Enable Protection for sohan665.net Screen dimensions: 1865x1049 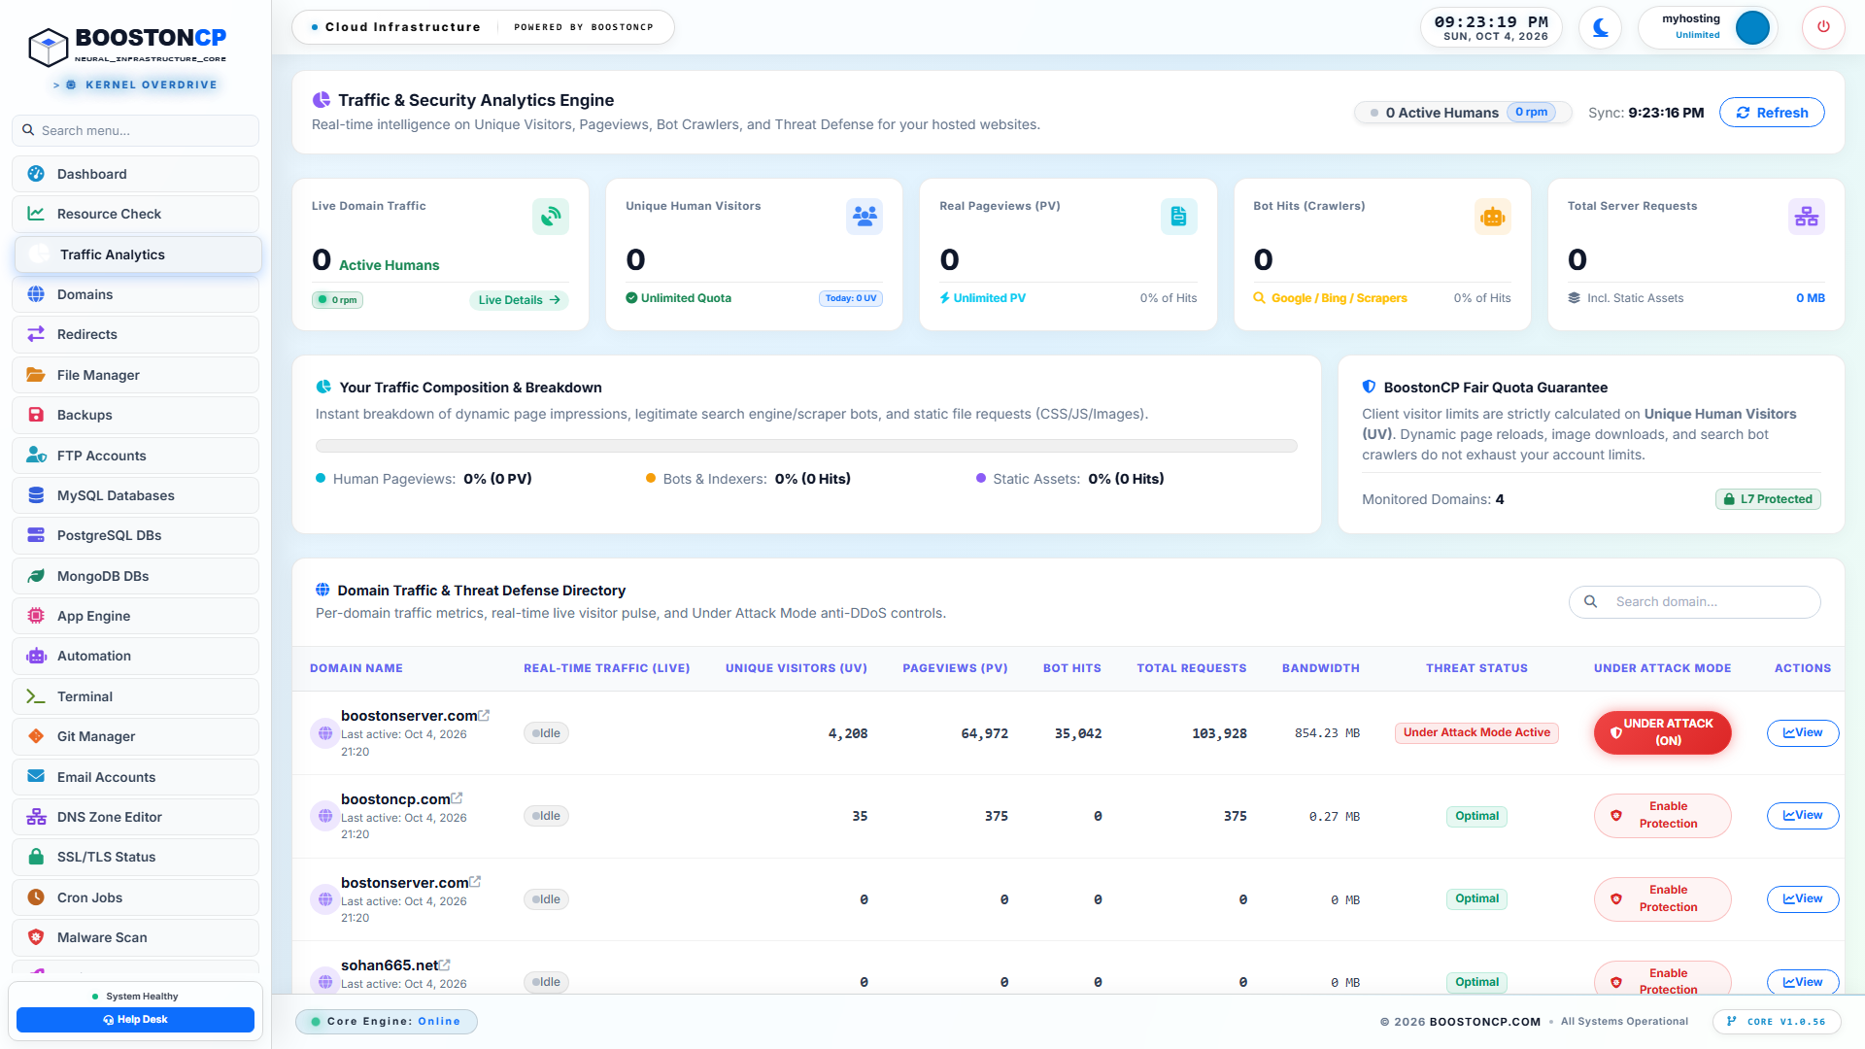tap(1662, 979)
